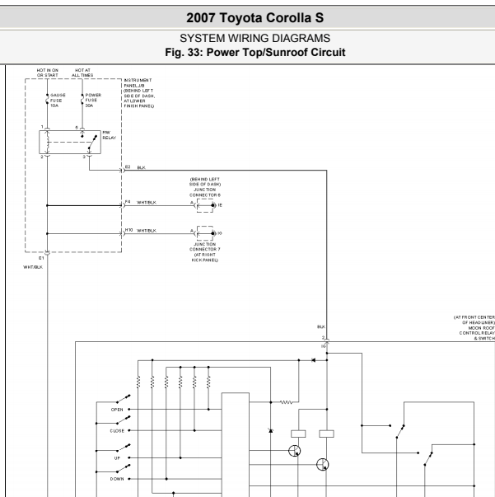Click the 'F4' connector label
495x497 pixels.
click(x=128, y=202)
